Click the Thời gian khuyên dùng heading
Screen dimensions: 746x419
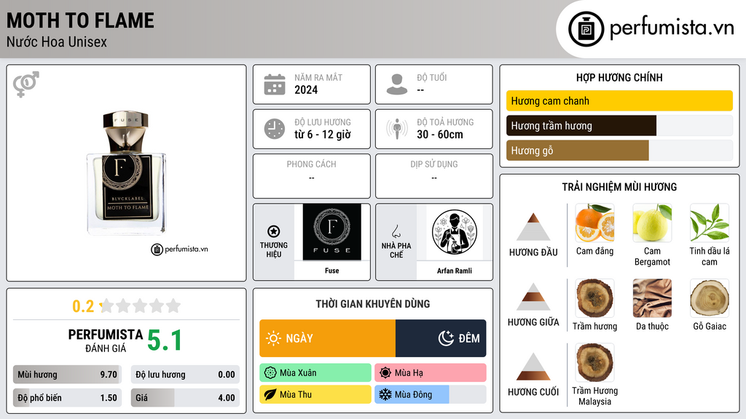(373, 304)
